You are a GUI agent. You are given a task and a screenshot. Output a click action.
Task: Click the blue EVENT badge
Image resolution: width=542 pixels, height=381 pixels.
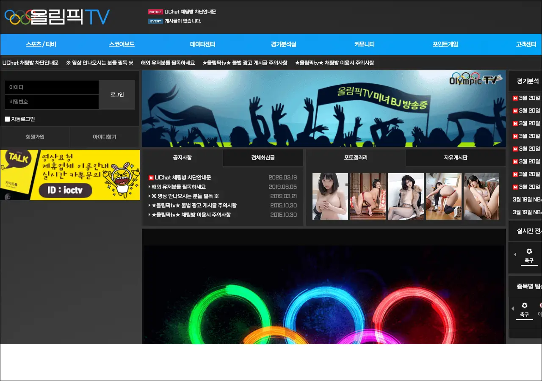(x=155, y=21)
